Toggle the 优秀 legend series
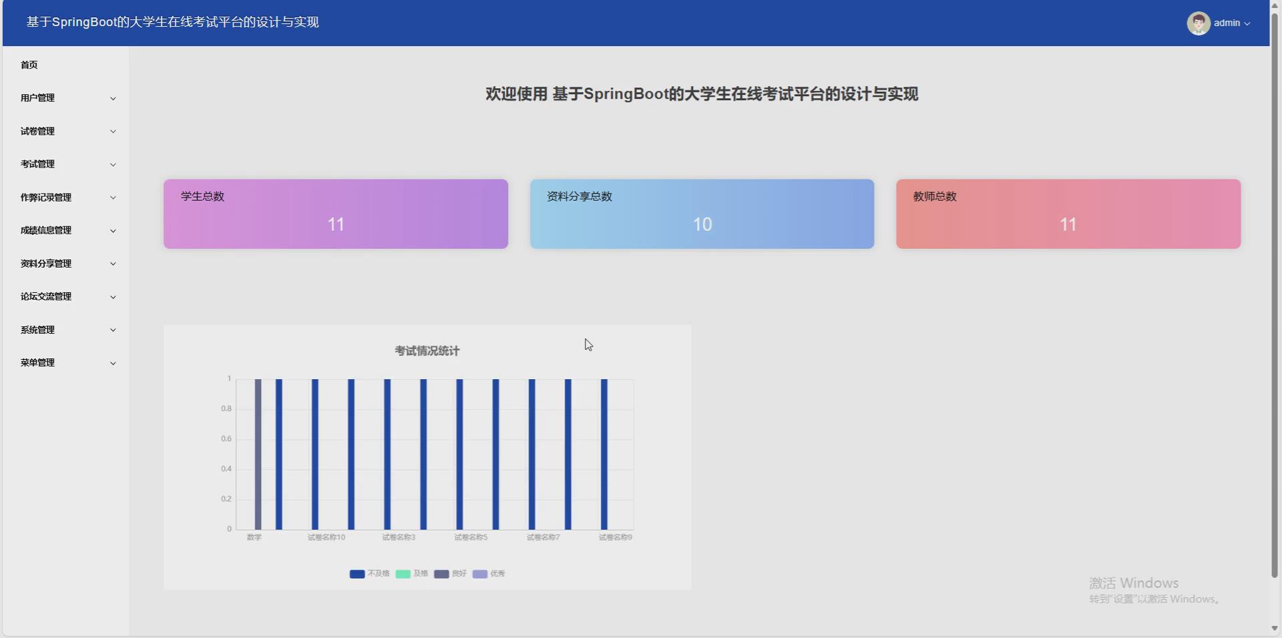 (489, 574)
